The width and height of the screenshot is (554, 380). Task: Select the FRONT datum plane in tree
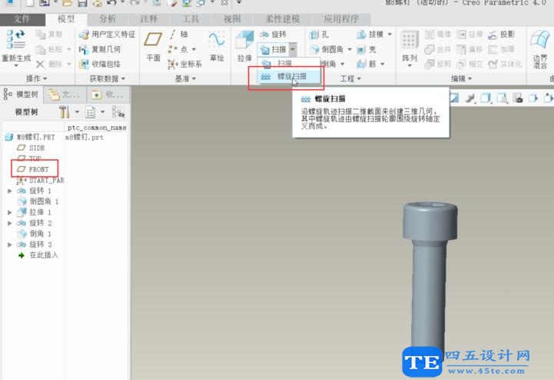(x=38, y=168)
